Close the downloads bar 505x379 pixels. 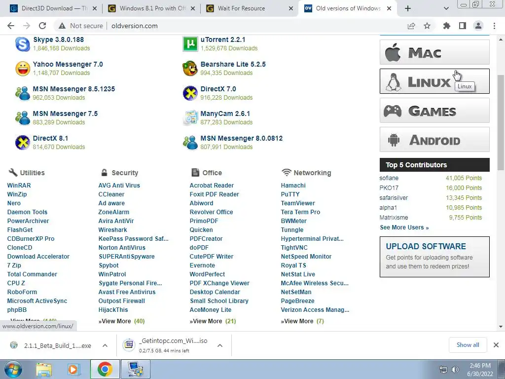click(496, 345)
